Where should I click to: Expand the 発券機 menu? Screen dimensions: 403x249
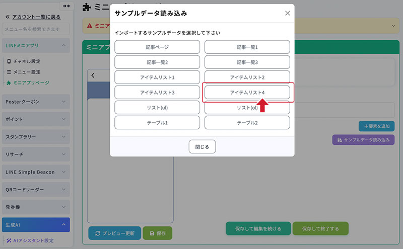point(36,207)
